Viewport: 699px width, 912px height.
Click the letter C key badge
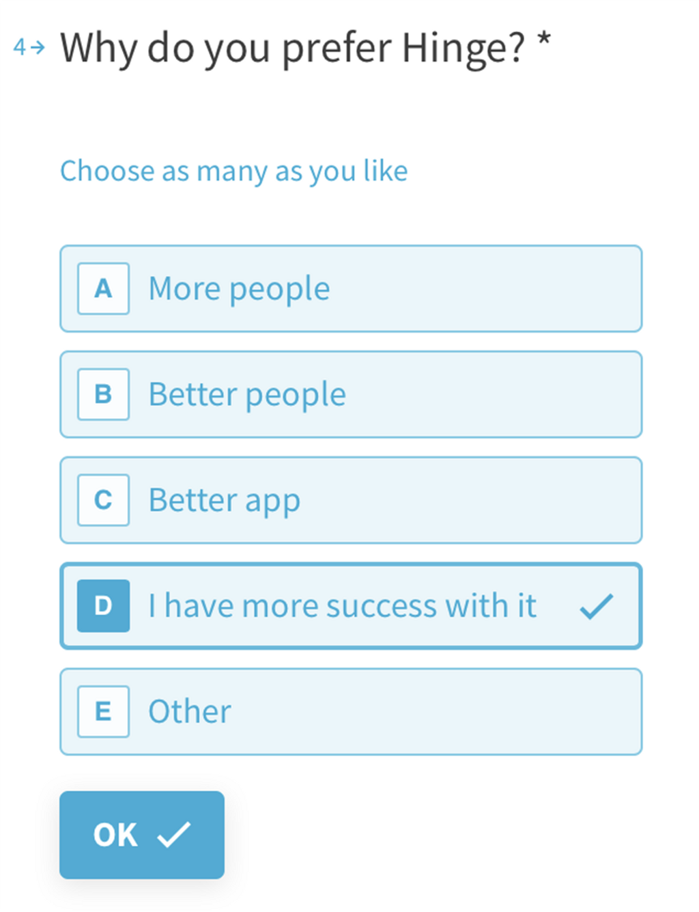point(103,500)
